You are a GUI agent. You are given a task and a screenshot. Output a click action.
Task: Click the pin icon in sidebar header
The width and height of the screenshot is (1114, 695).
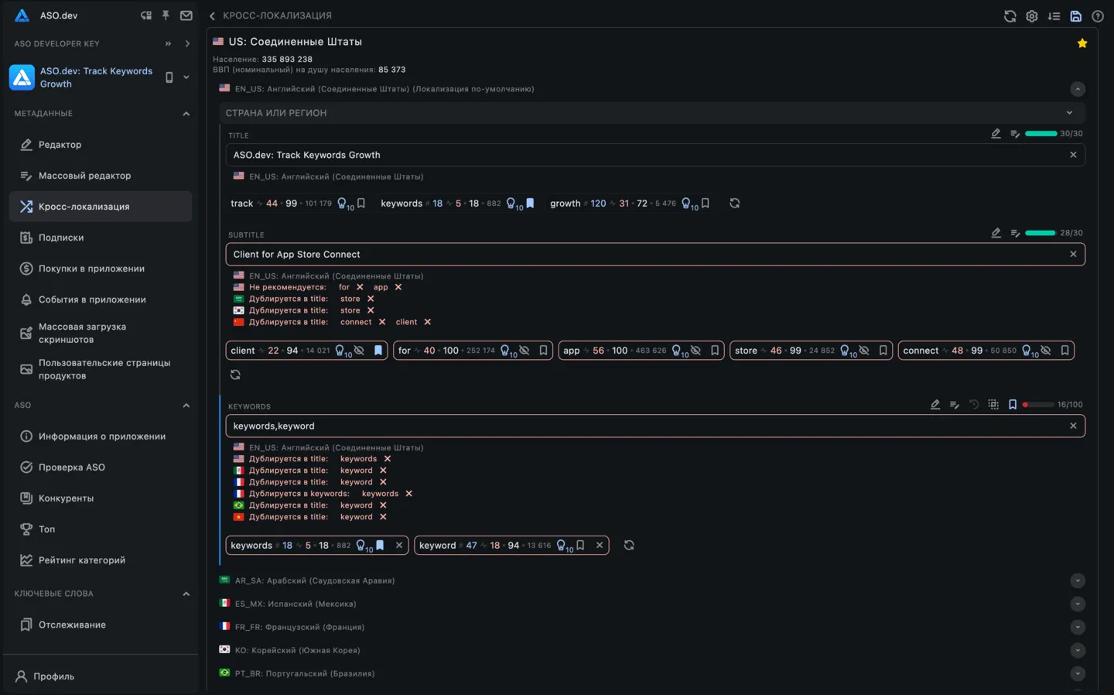coord(166,15)
